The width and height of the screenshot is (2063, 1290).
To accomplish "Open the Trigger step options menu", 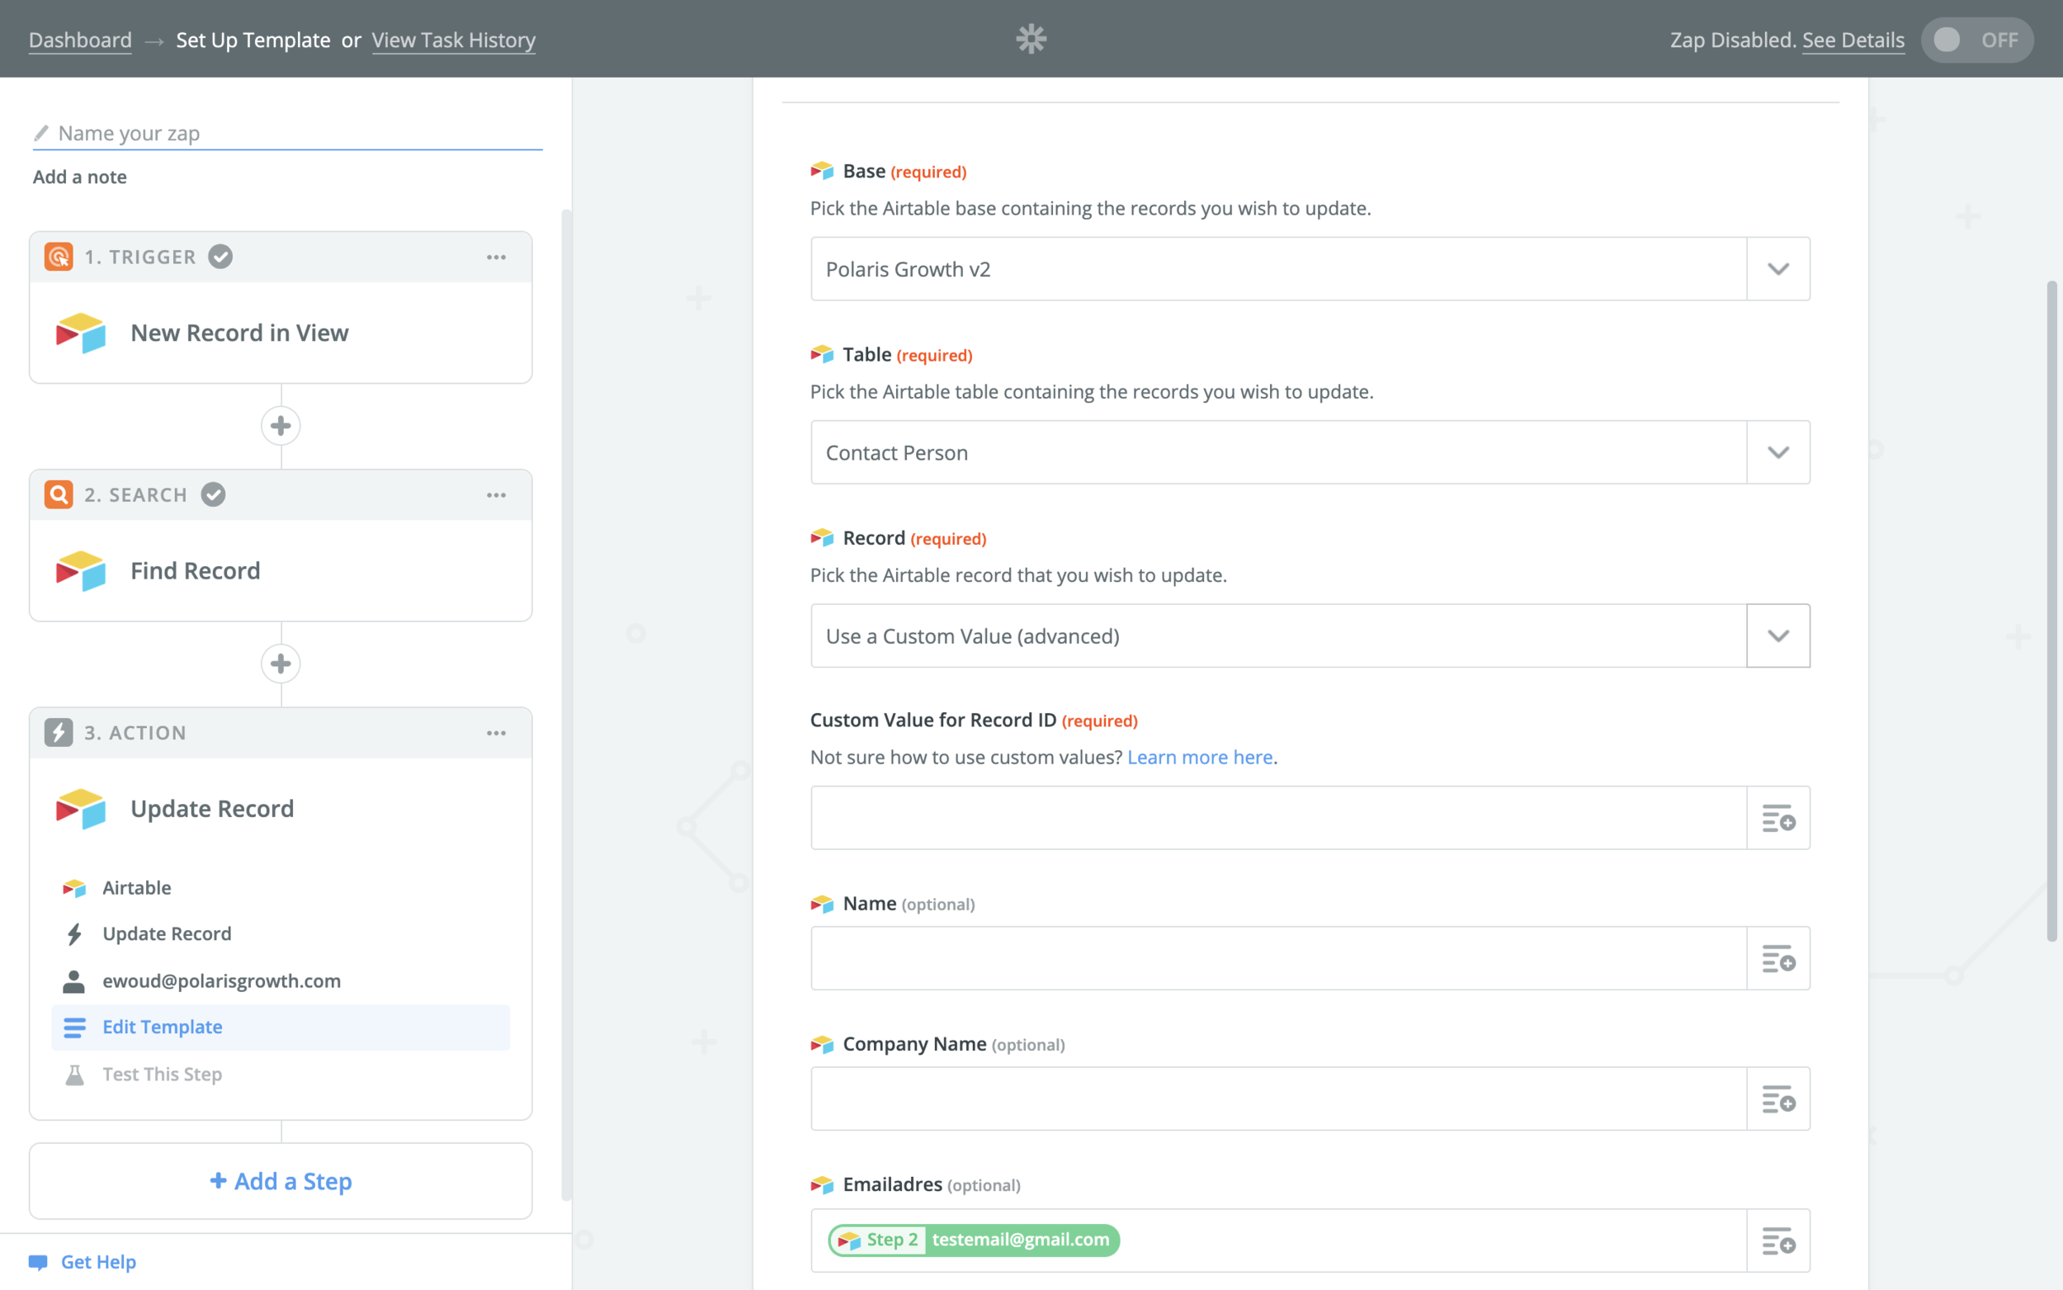I will 496,257.
